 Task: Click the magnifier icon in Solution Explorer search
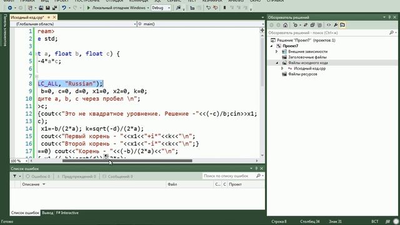(x=392, y=32)
